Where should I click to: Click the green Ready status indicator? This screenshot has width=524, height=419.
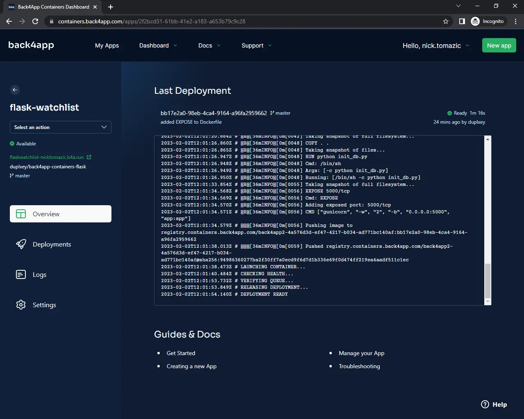[x=449, y=113]
